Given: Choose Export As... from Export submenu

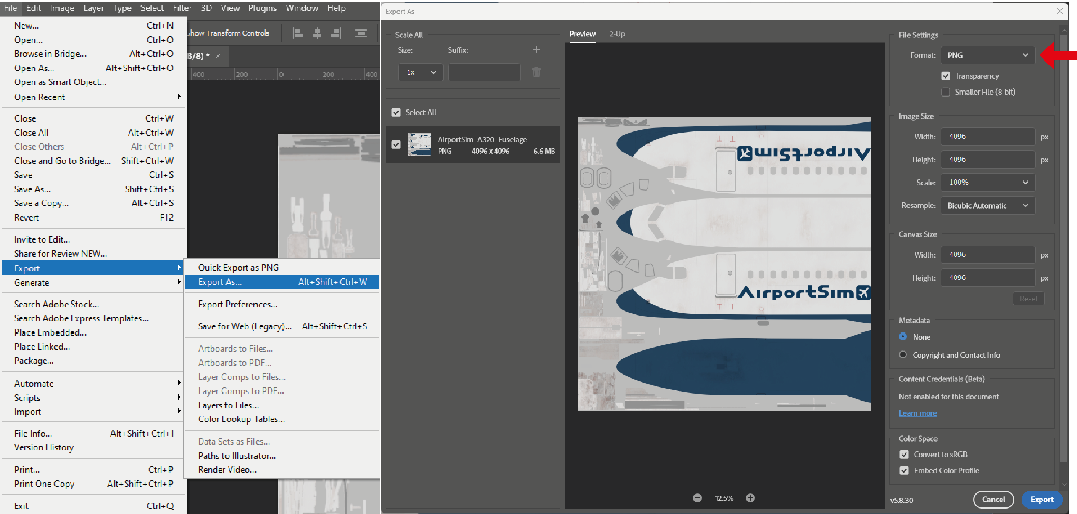Looking at the screenshot, I should click(x=282, y=282).
